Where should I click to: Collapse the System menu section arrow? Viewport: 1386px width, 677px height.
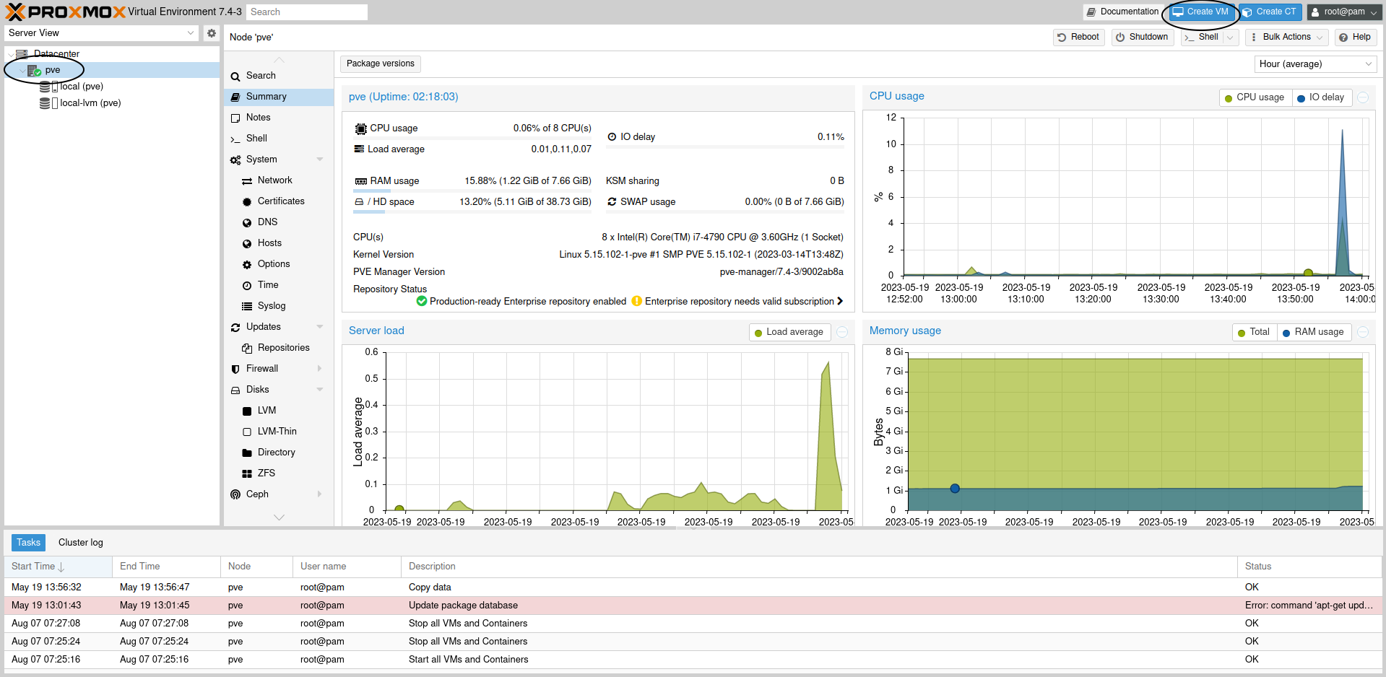(320, 160)
